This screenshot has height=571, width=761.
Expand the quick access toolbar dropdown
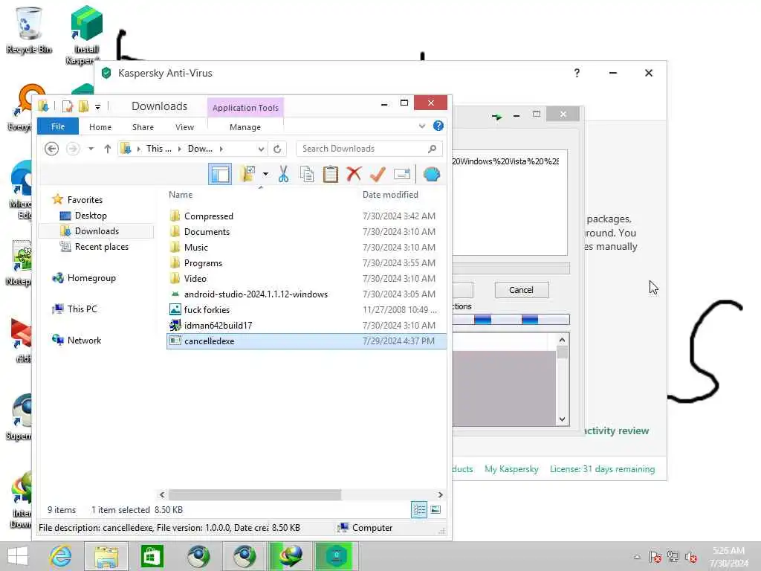pyautogui.click(x=97, y=106)
